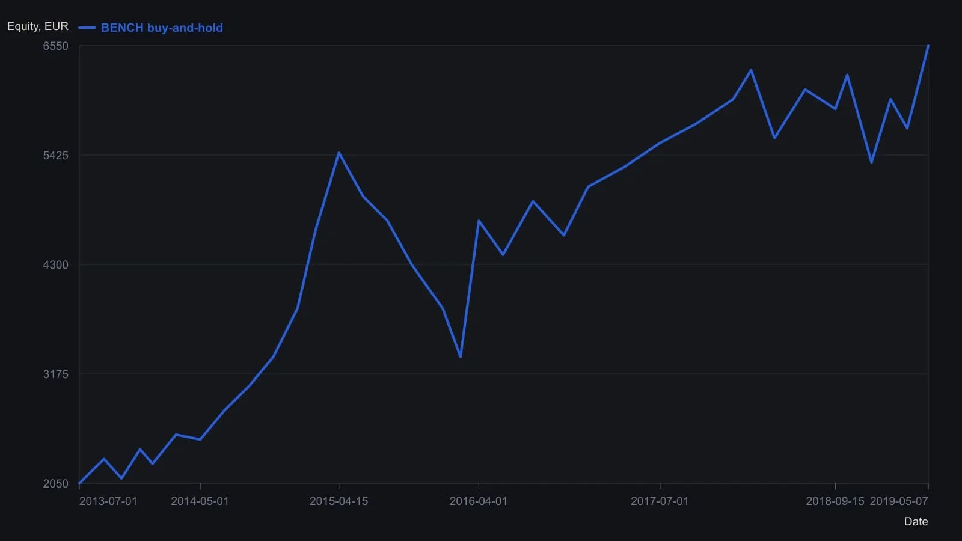The height and width of the screenshot is (541, 962).
Task: Click the 'Date' axis title
Action: (x=916, y=522)
